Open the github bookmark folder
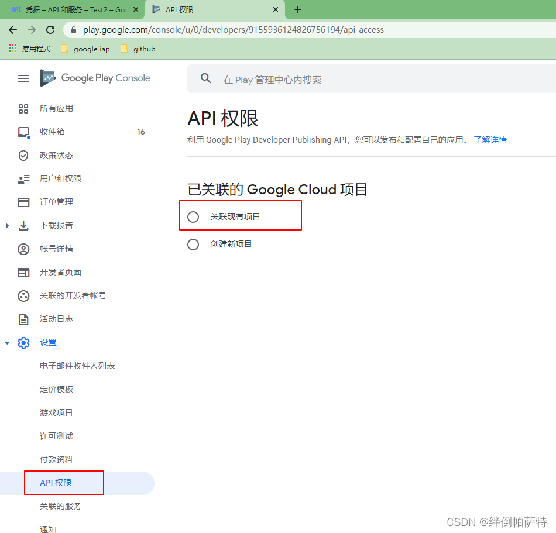Screen dimensions: 556x533 point(138,49)
